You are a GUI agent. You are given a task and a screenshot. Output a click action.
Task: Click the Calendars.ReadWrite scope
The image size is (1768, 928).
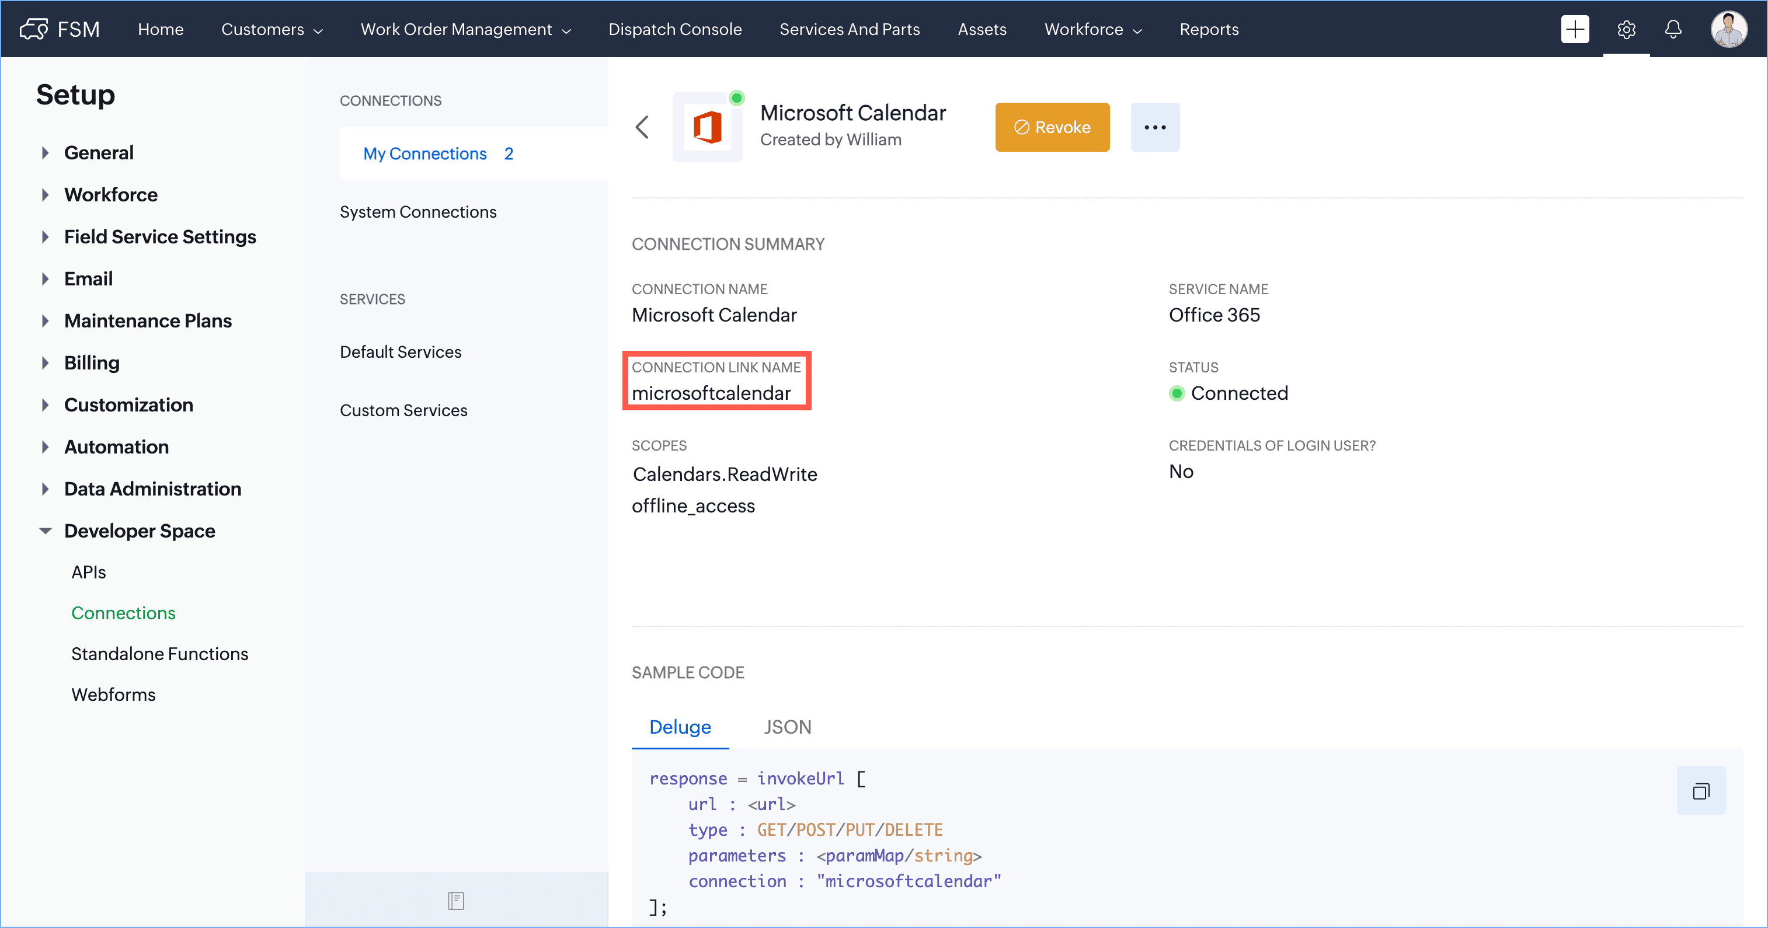[725, 474]
